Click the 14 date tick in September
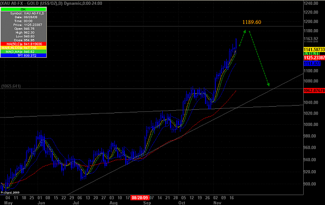The width and height of the screenshot is (325, 205). tap(160, 198)
